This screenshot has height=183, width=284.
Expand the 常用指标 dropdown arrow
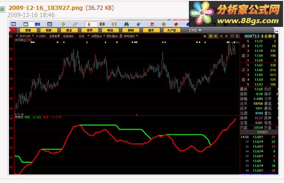click(x=137, y=36)
